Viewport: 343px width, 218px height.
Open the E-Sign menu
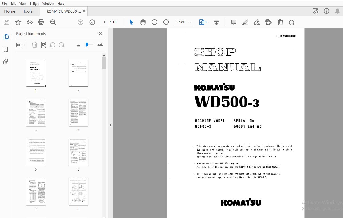(x=34, y=3)
